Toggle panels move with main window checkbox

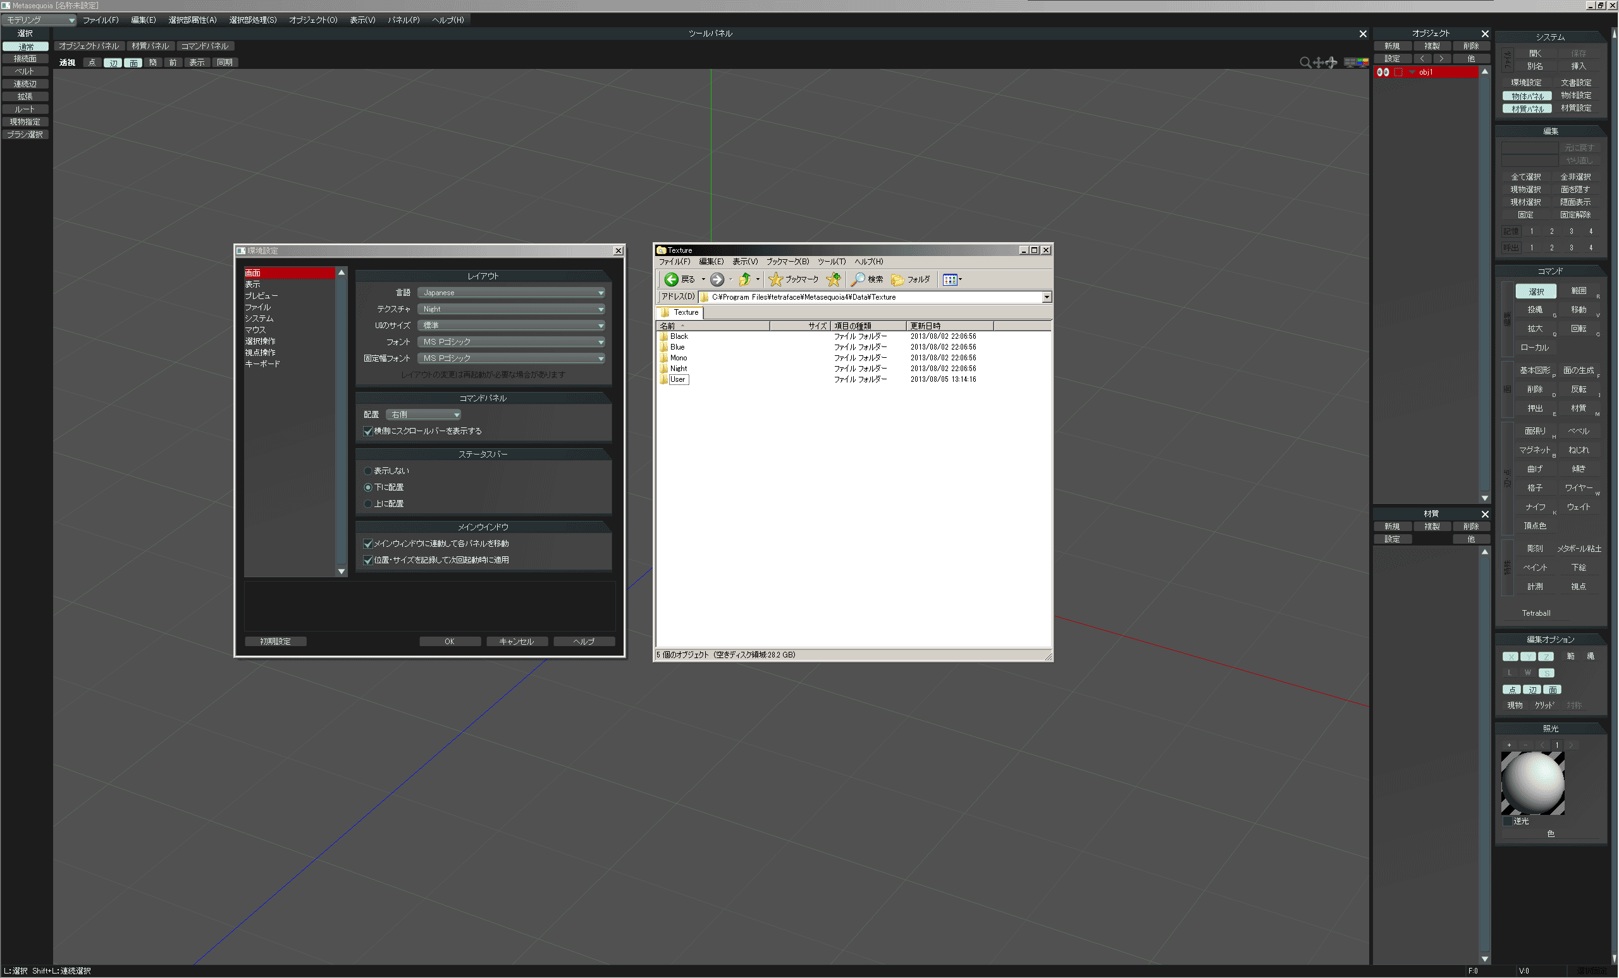coord(368,544)
